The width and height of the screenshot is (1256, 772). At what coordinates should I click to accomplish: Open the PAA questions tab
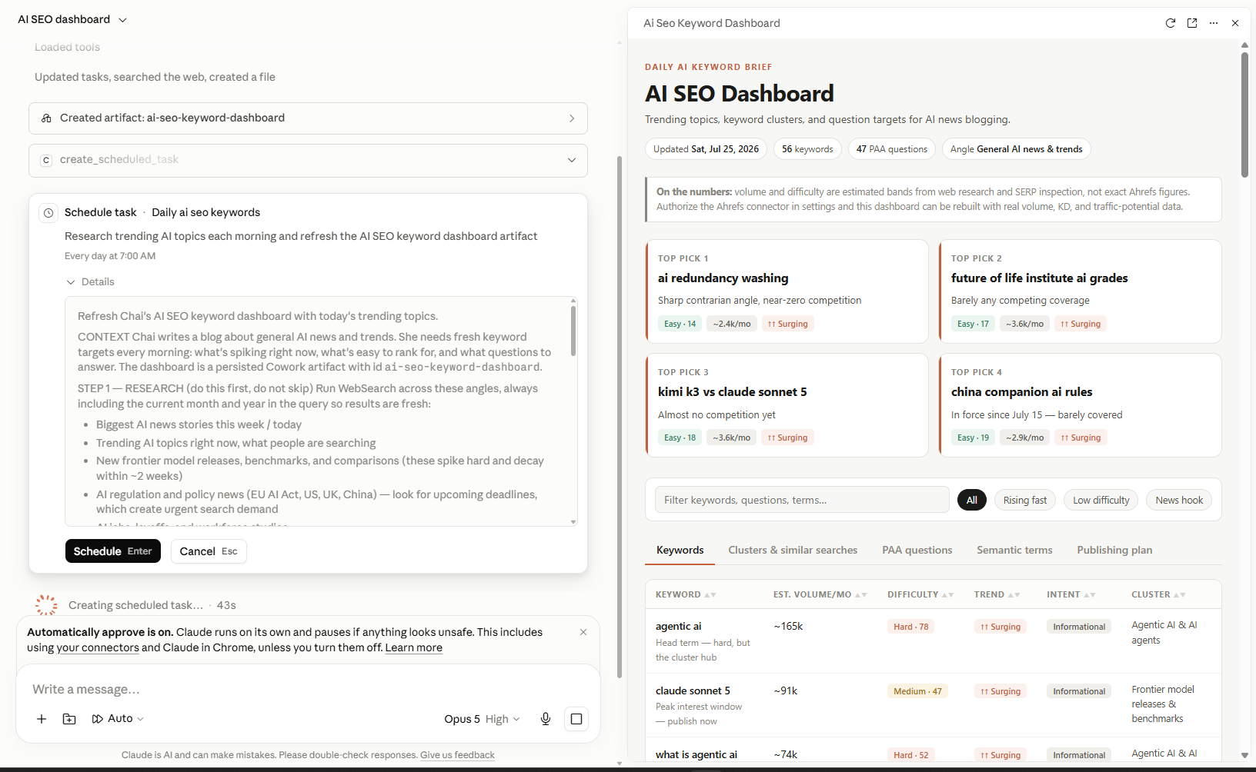tap(917, 551)
